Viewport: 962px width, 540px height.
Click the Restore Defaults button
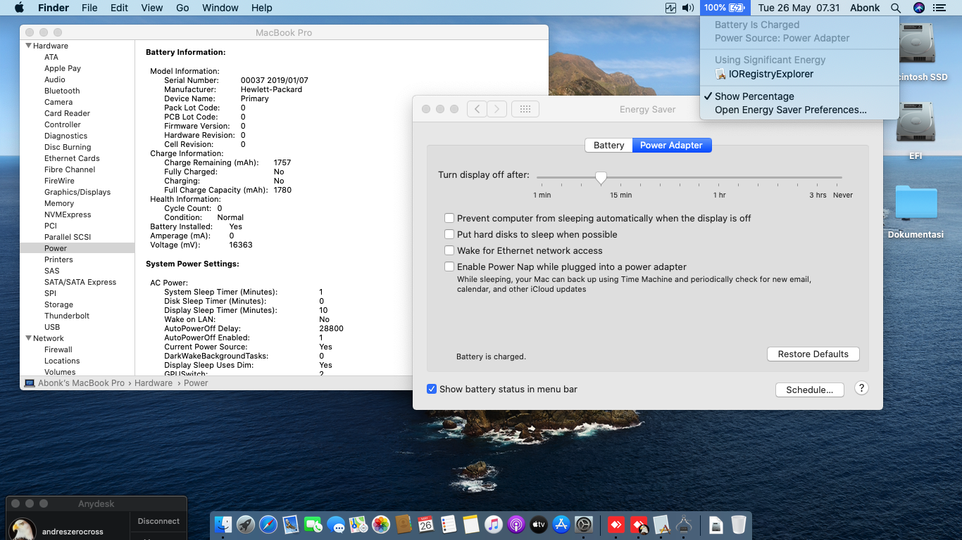tap(813, 354)
